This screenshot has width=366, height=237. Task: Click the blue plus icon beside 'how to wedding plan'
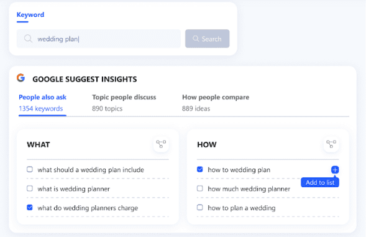tap(335, 170)
